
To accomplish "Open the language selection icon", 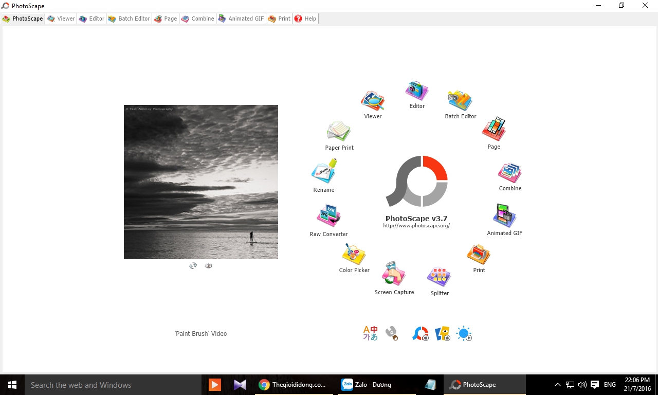I will [x=370, y=333].
